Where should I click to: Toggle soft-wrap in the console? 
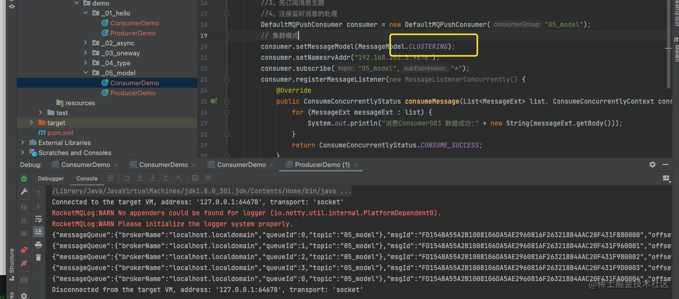point(38,219)
